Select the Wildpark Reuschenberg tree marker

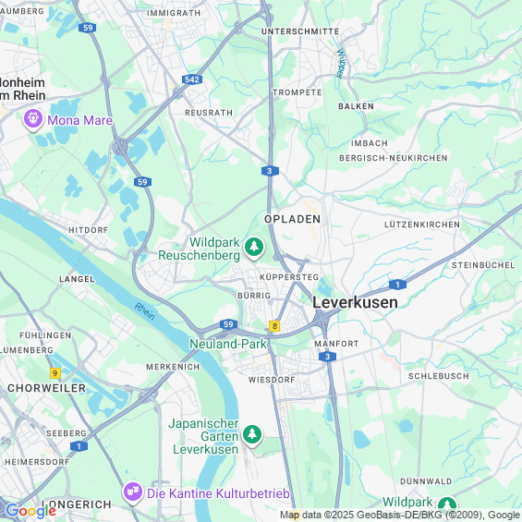[x=254, y=248]
